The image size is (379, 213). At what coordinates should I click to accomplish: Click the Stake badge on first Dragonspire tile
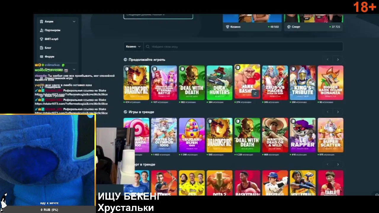tap(127, 69)
